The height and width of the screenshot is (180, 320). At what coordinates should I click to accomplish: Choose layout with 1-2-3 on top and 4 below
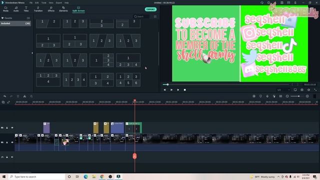[48, 80]
